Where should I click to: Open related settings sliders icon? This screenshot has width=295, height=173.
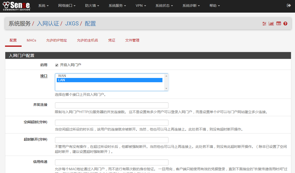pos(264,24)
